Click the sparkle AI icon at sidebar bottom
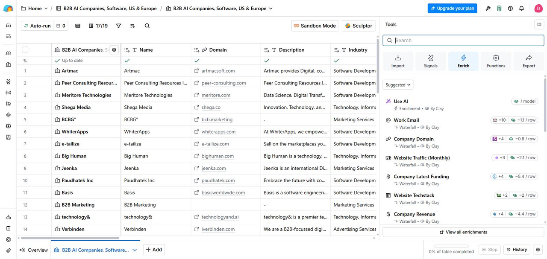The image size is (547, 259). click(x=8, y=250)
